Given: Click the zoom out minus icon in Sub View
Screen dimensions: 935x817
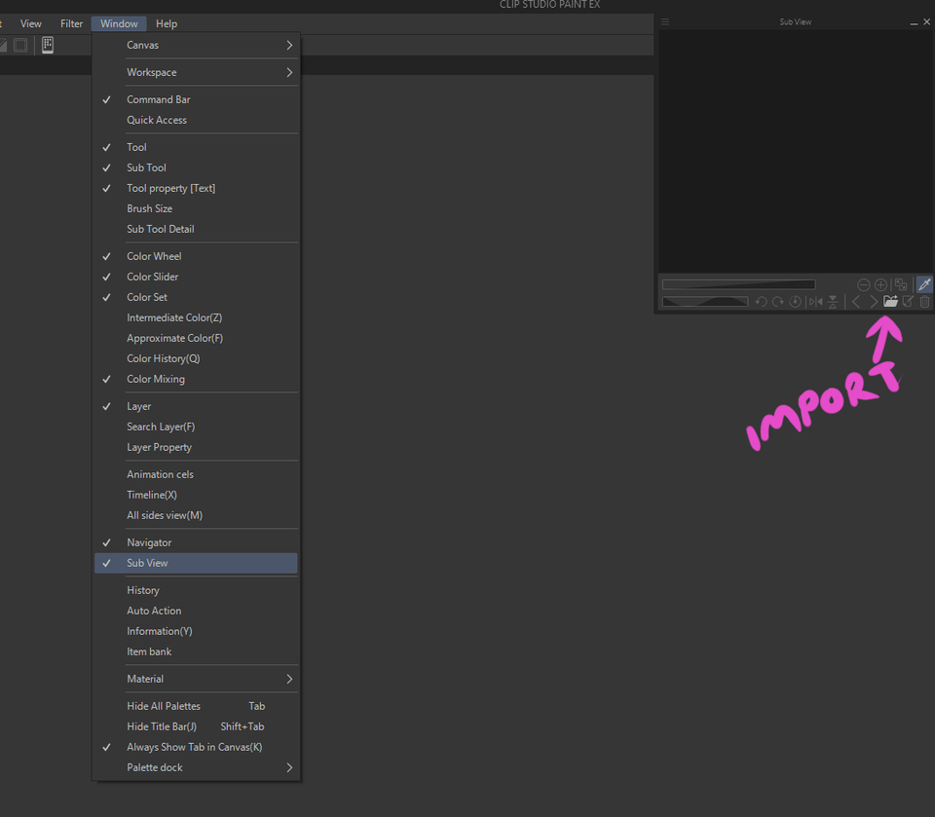Looking at the screenshot, I should click(x=863, y=284).
